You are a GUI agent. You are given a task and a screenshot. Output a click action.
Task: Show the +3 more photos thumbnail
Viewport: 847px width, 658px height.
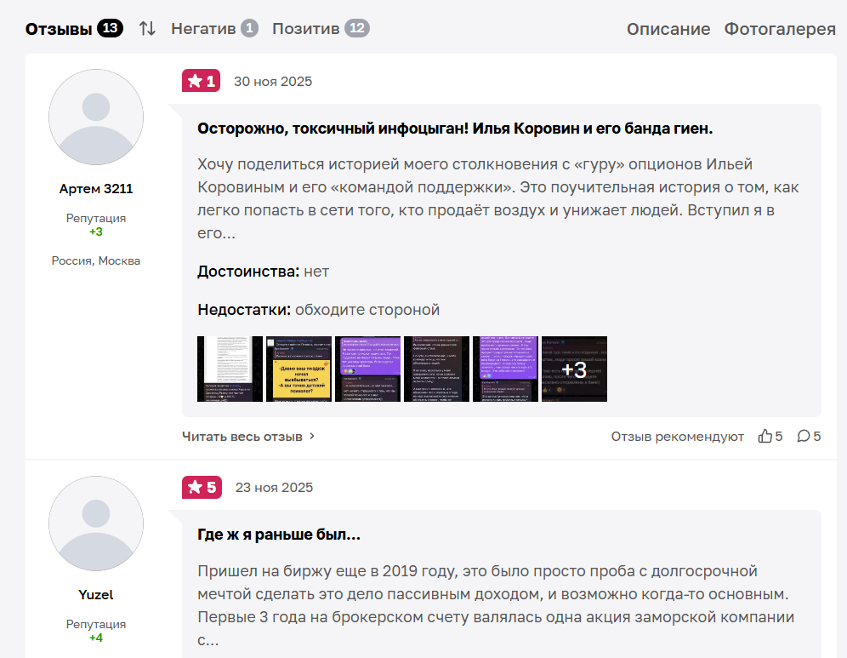point(574,369)
